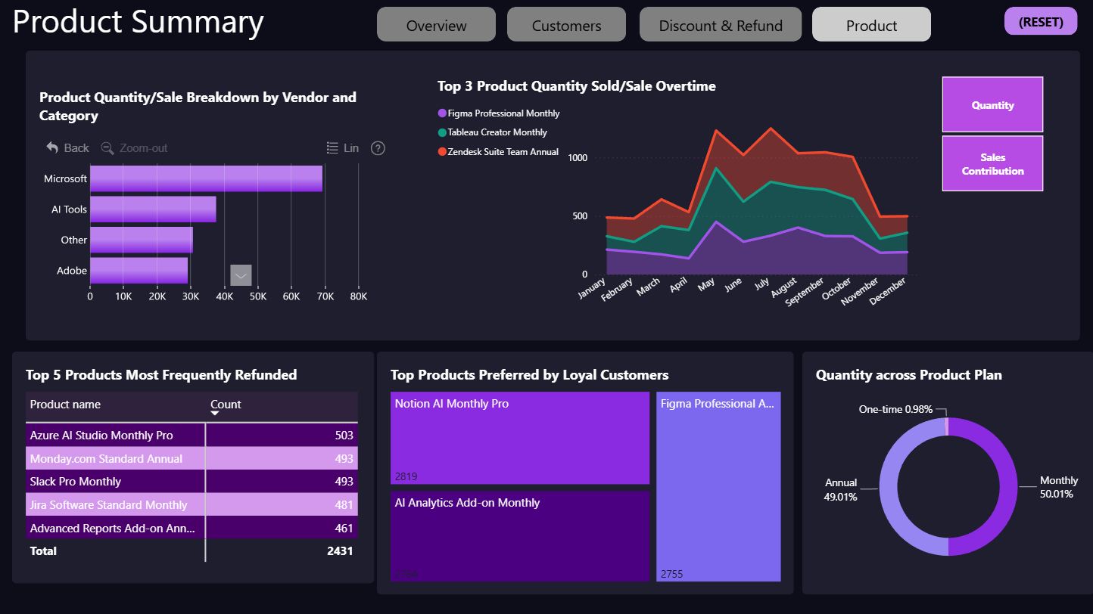Select the AI Analytics Add-on Monthly tile
1093x614 pixels.
point(520,537)
